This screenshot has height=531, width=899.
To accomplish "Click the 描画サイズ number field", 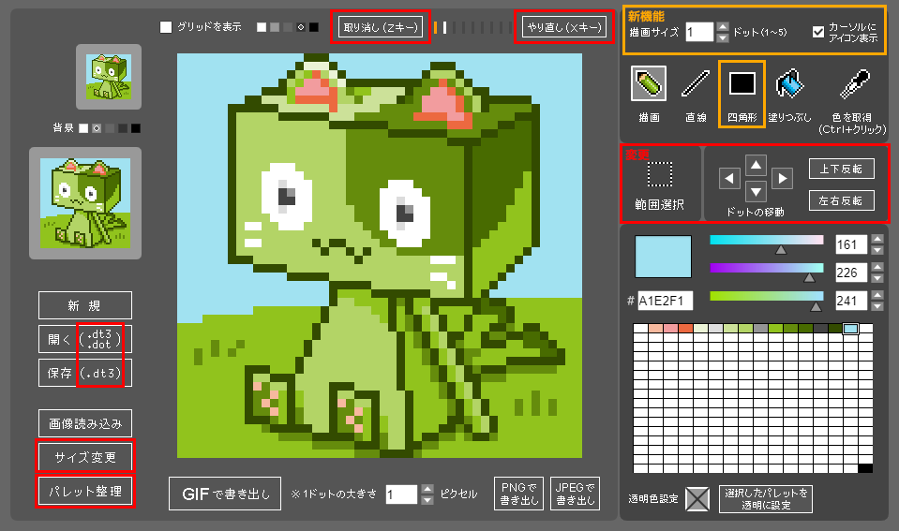I will (699, 32).
